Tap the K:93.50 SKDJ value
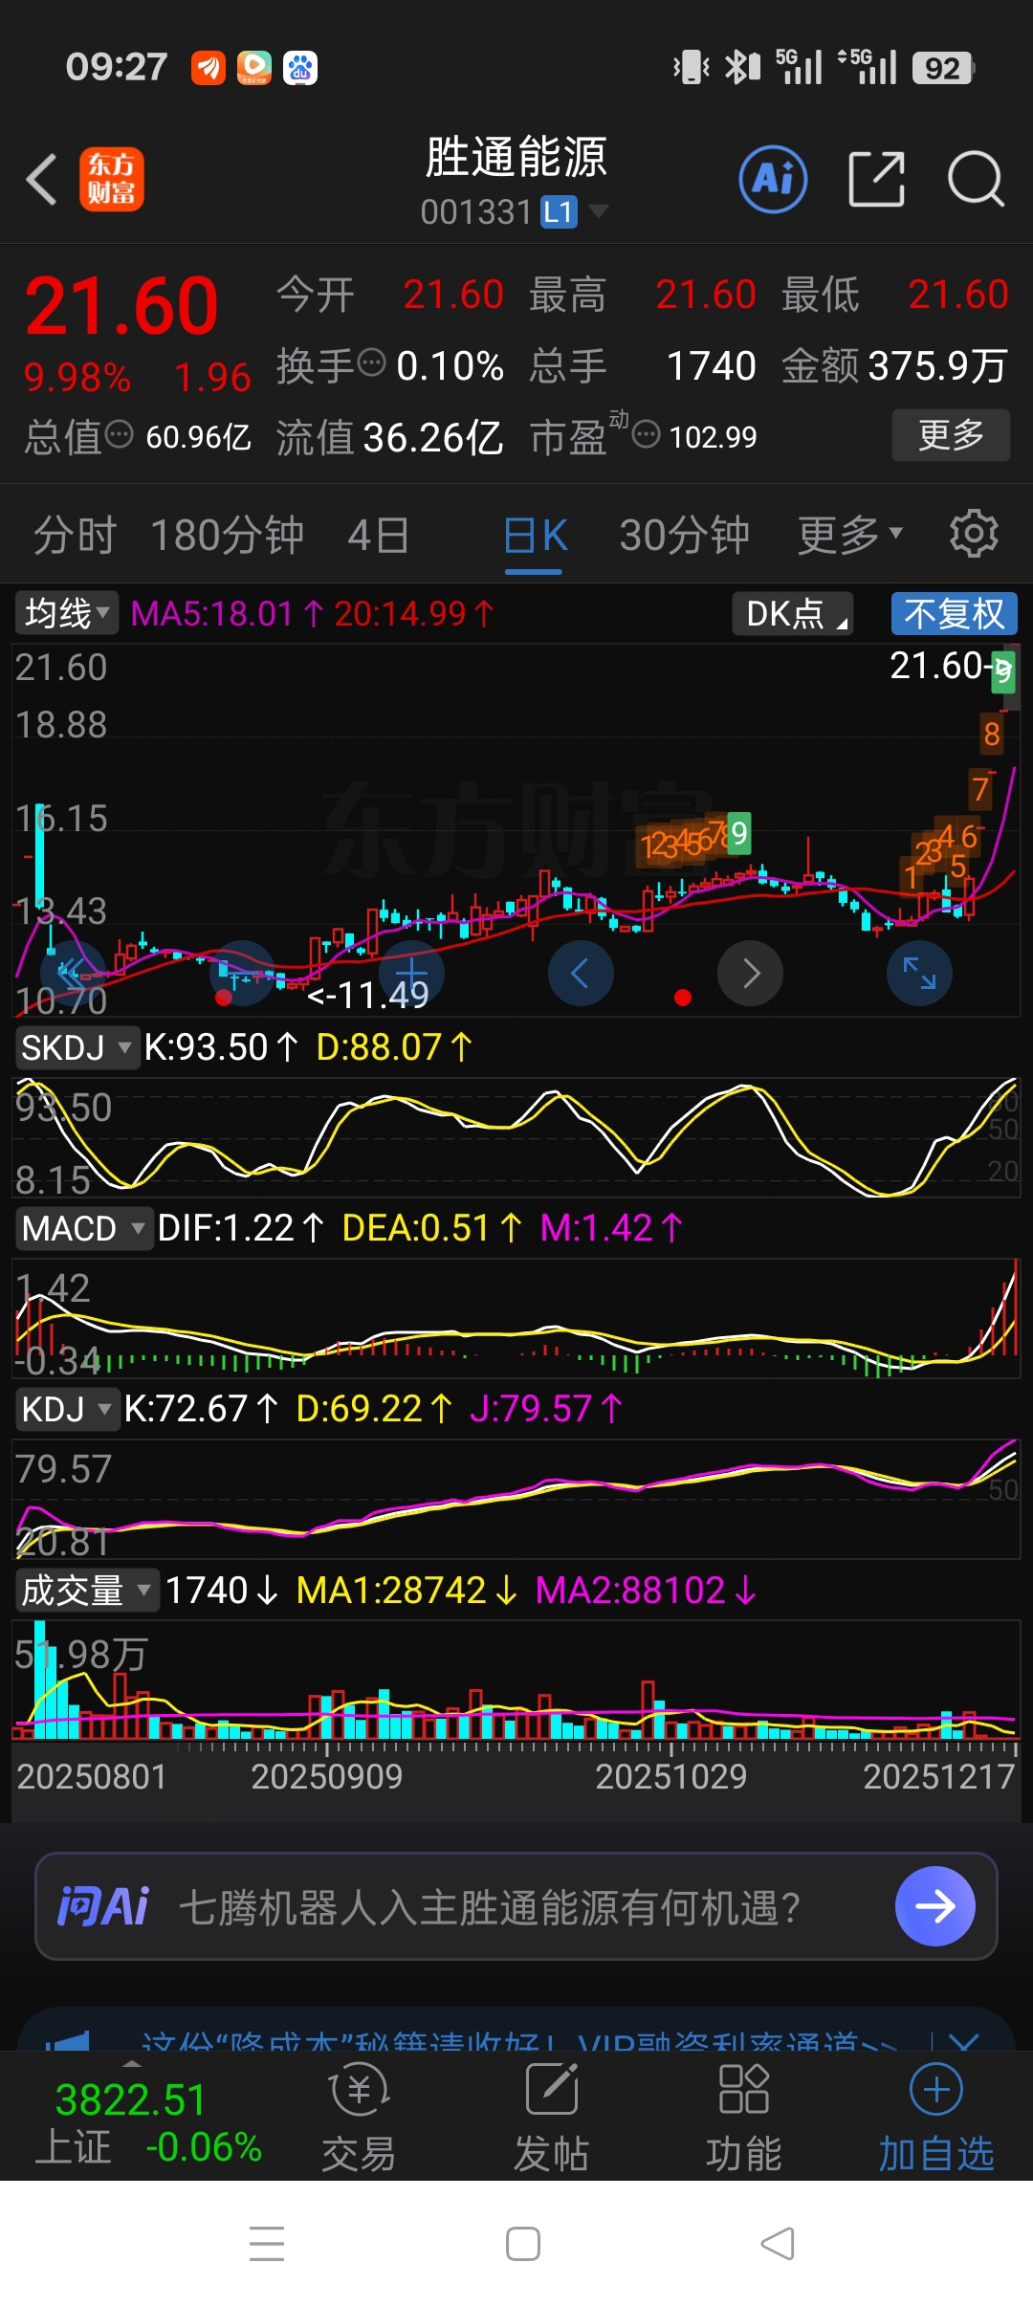The width and height of the screenshot is (1033, 2307). coord(222,1047)
